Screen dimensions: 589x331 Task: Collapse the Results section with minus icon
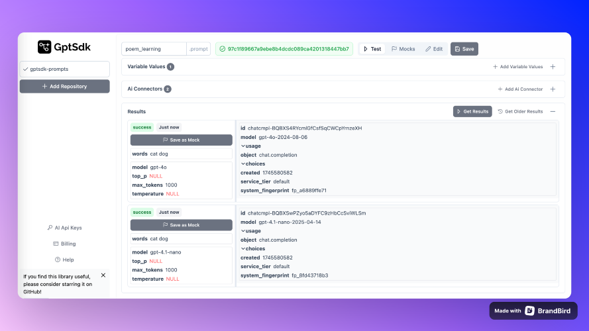[x=553, y=111]
